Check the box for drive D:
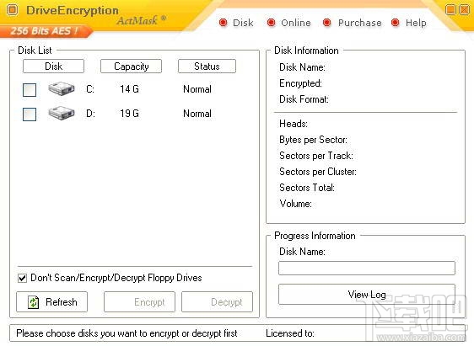Screen dimensions: 474x346 click(30, 114)
